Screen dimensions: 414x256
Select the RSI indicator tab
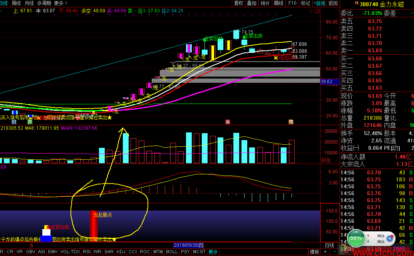point(86,252)
